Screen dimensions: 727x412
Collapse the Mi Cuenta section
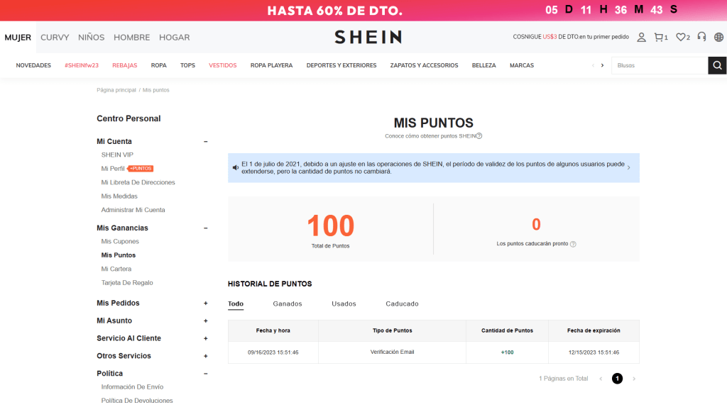205,142
